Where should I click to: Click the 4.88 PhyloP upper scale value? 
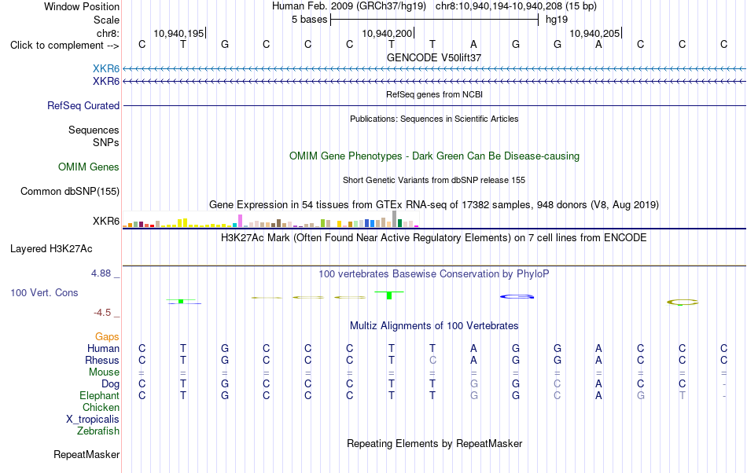pyautogui.click(x=101, y=273)
